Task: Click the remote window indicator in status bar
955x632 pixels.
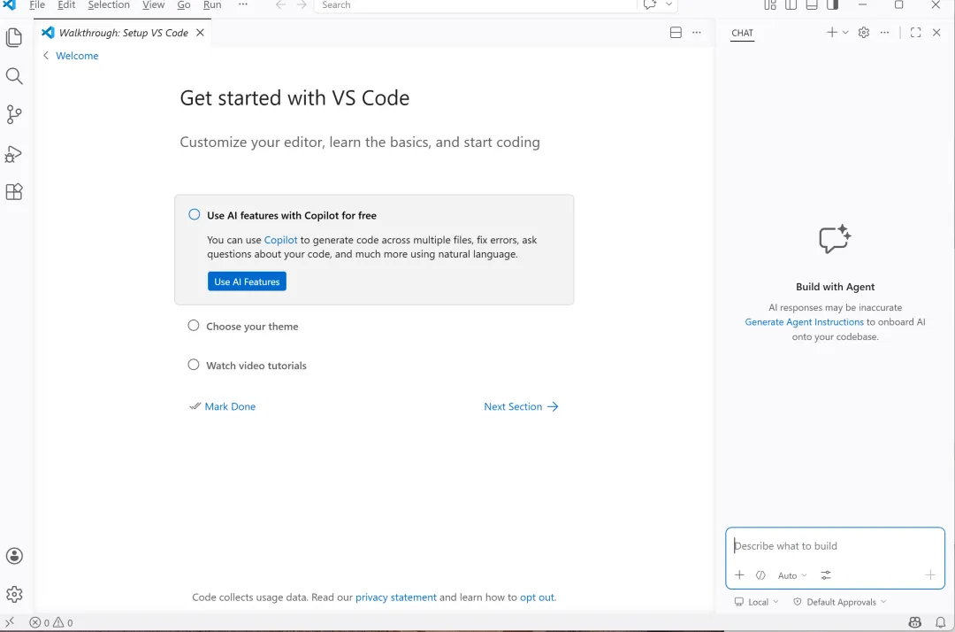Action: click(x=10, y=622)
